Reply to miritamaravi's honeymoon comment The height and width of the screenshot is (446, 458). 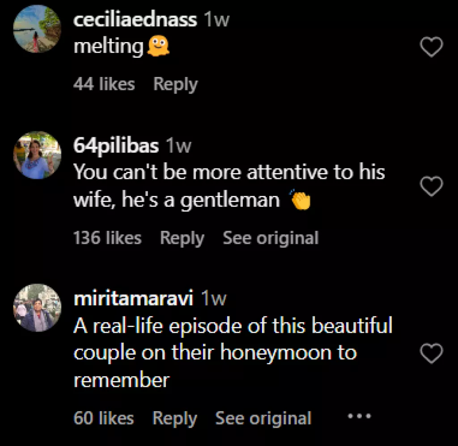[x=174, y=418]
